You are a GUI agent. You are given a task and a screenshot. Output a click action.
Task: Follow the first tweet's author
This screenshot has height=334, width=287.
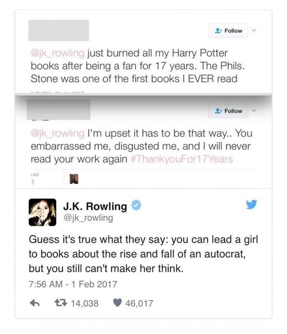tap(228, 31)
